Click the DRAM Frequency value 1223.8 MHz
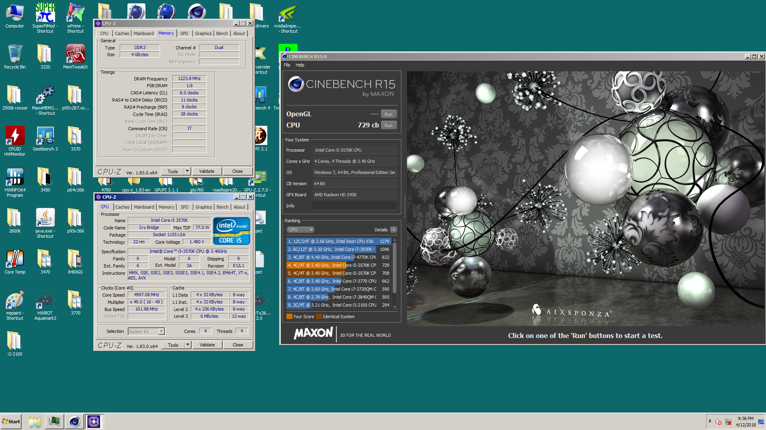The height and width of the screenshot is (430, 766). point(189,78)
